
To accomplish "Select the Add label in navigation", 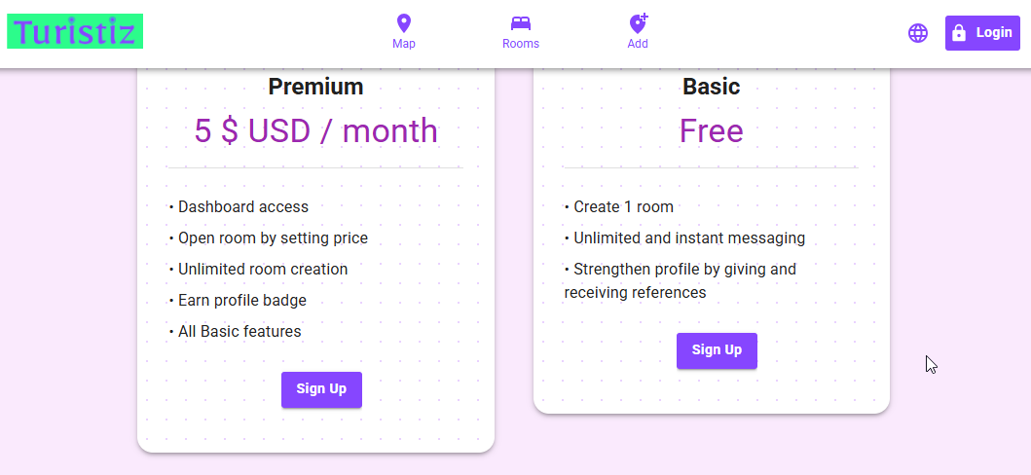I will [x=638, y=44].
